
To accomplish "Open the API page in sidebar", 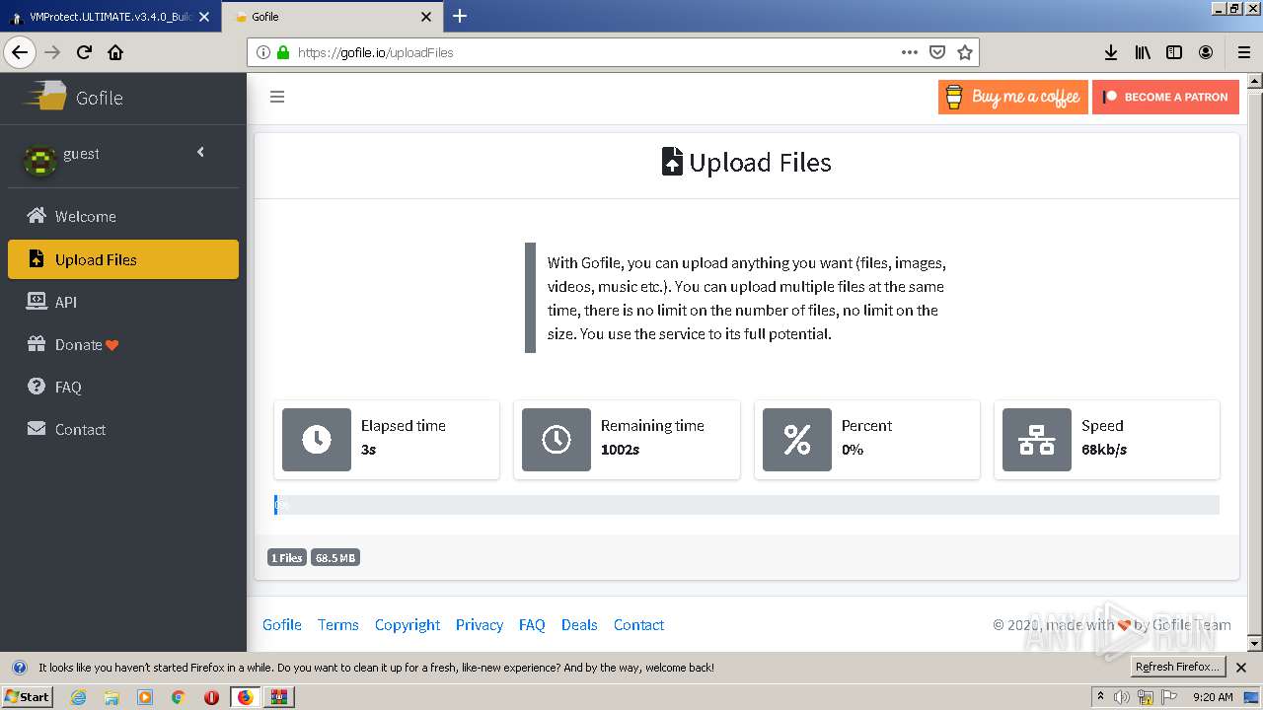I will pyautogui.click(x=123, y=302).
